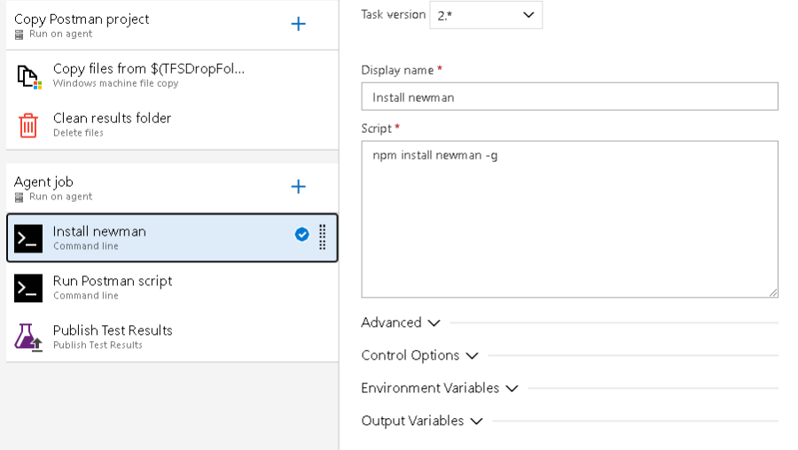Add task to Agent job
798x450 pixels.
(298, 187)
